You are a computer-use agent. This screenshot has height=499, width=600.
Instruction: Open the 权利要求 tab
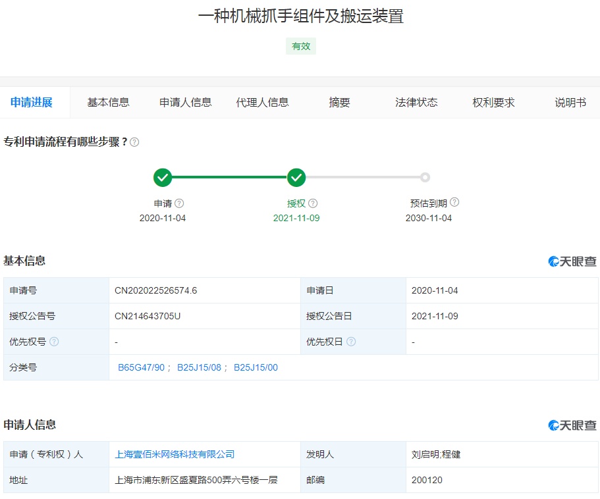[493, 102]
